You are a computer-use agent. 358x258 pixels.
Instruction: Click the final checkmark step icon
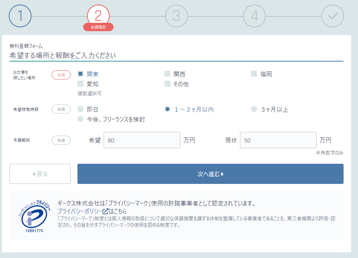tap(332, 16)
